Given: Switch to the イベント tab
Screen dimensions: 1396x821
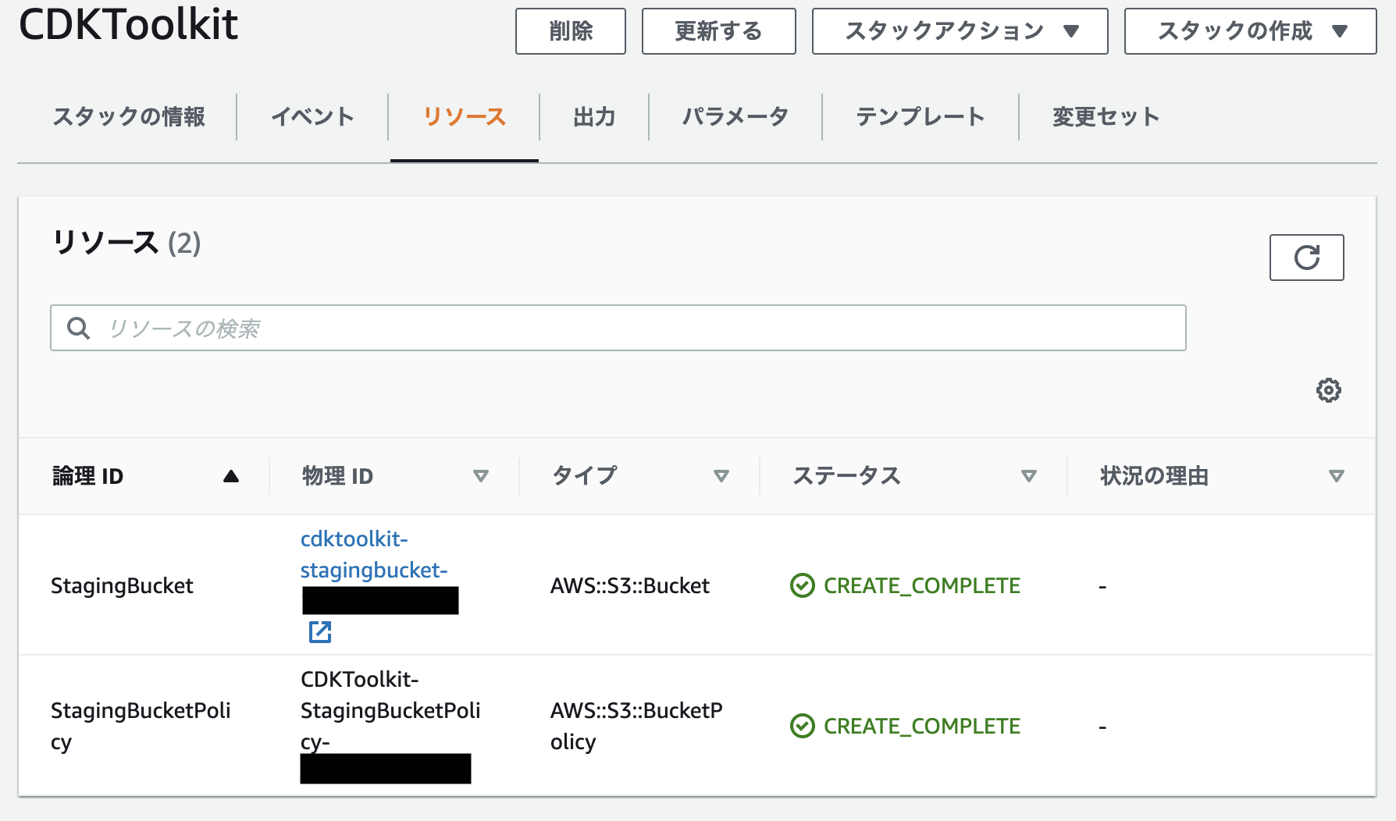Looking at the screenshot, I should point(312,117).
